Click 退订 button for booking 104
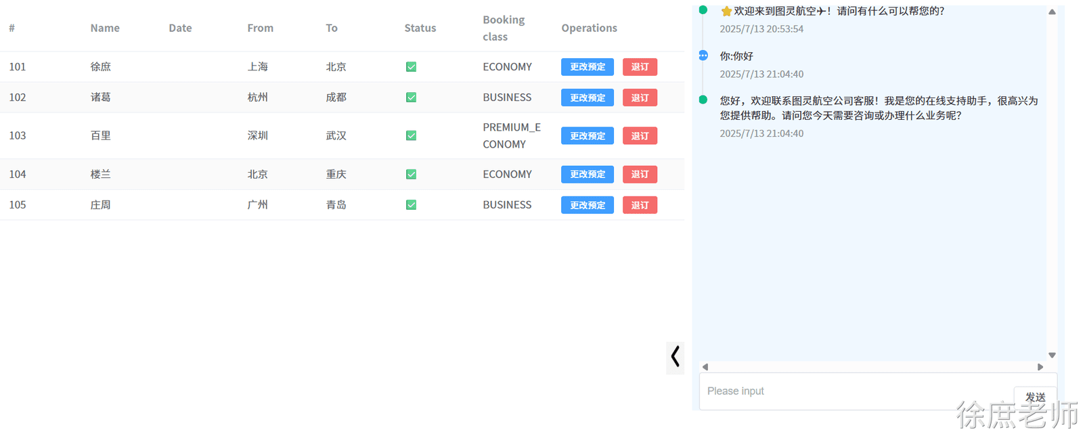The height and width of the screenshot is (434, 1083). [640, 175]
